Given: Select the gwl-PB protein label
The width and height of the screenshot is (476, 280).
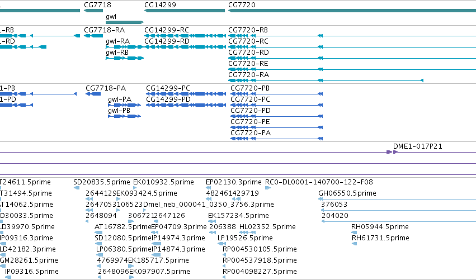Looking at the screenshot, I should pyautogui.click(x=119, y=111).
